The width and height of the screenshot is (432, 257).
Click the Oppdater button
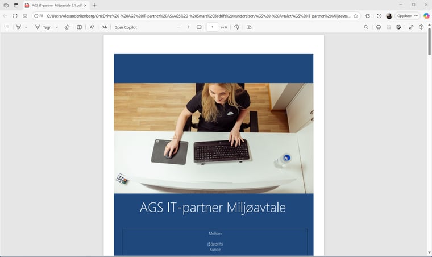point(405,16)
